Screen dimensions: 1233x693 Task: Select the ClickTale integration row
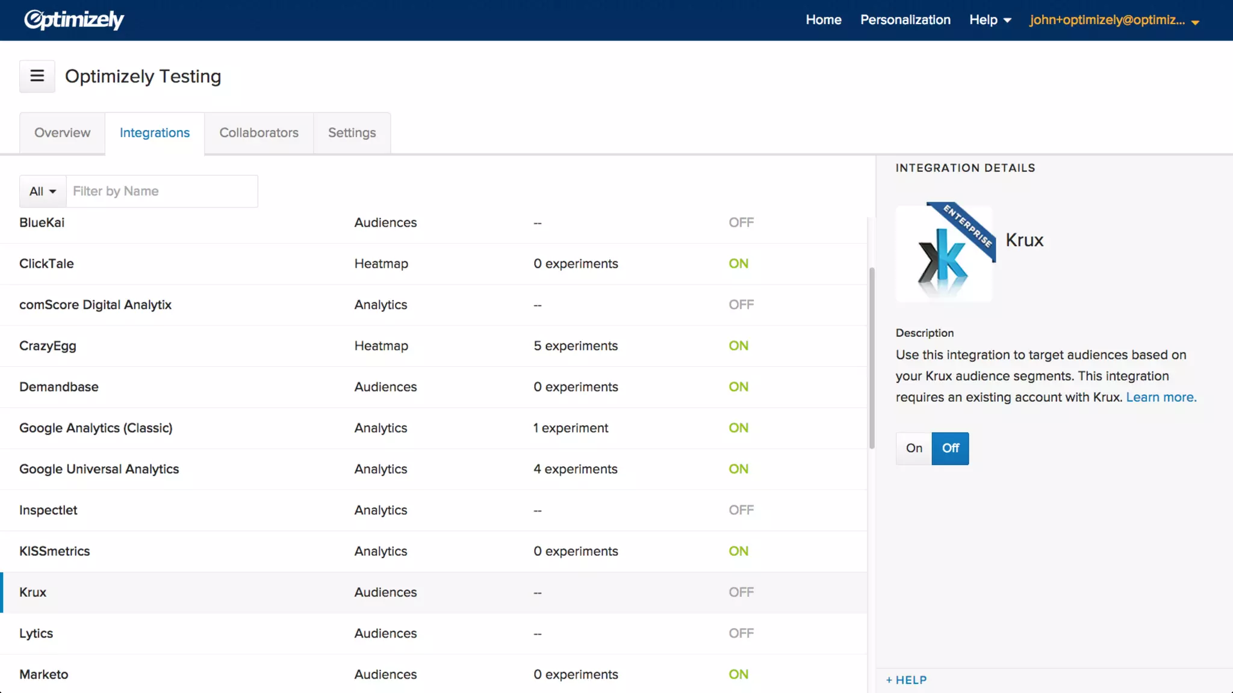click(x=433, y=263)
